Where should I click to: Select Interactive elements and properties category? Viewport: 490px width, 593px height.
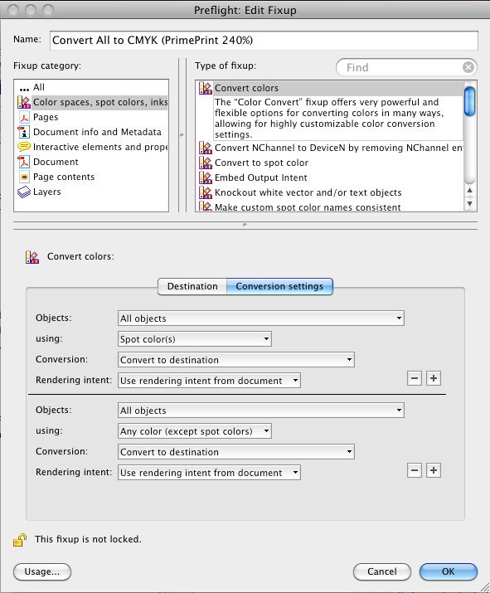91,147
